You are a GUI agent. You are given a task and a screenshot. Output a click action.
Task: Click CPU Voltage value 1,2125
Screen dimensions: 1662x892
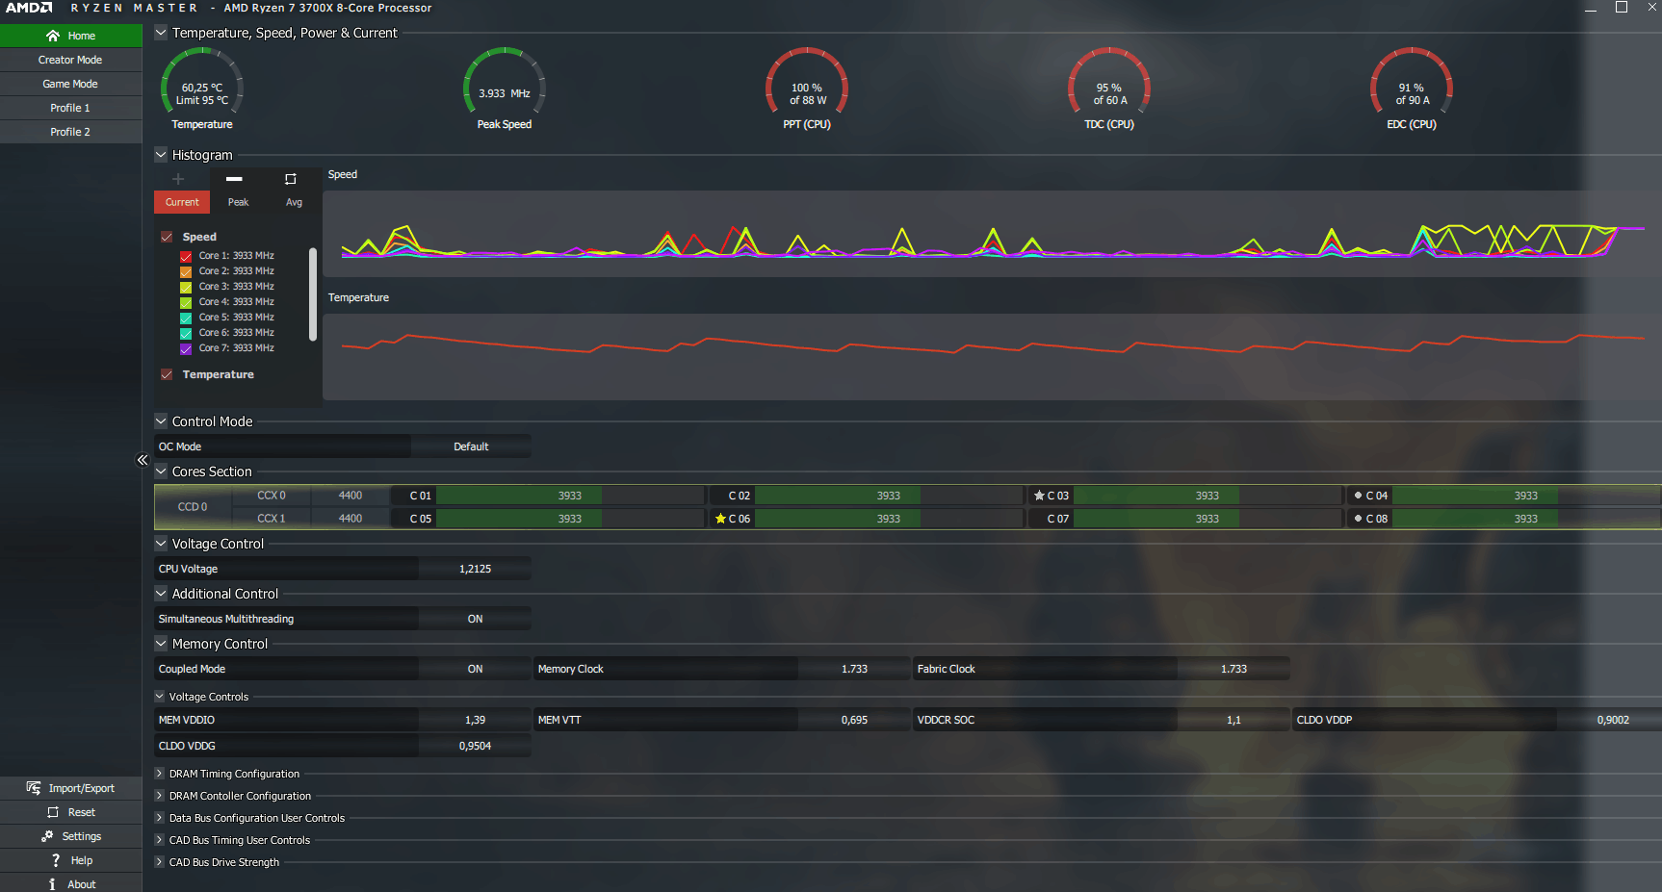pyautogui.click(x=475, y=569)
